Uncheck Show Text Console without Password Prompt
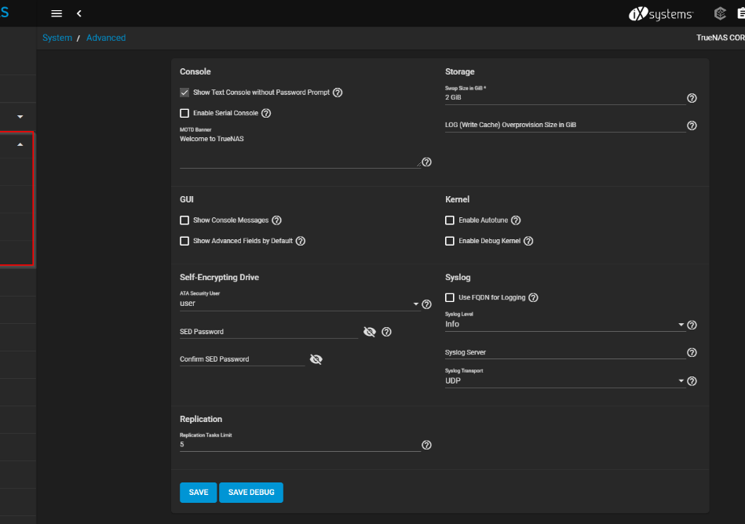 pyautogui.click(x=184, y=93)
